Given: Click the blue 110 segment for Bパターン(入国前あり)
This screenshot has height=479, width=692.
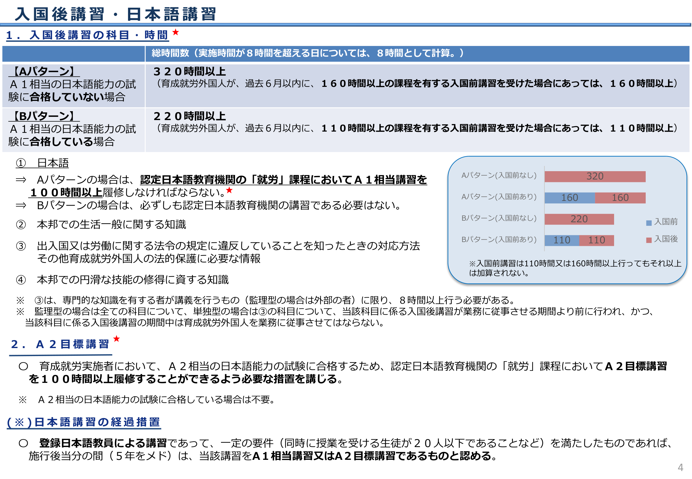Looking at the screenshot, I should tap(562, 240).
